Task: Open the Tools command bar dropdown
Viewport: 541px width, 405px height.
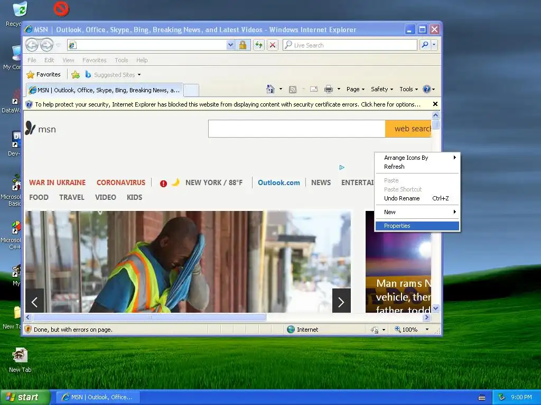Action: (408, 89)
